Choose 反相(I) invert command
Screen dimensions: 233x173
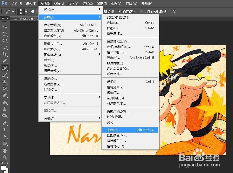coord(130,82)
